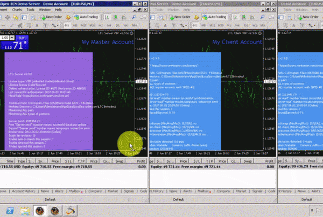Select W1 timeframe in Client window
This screenshot has width=323, height=217.
tap(255, 25)
